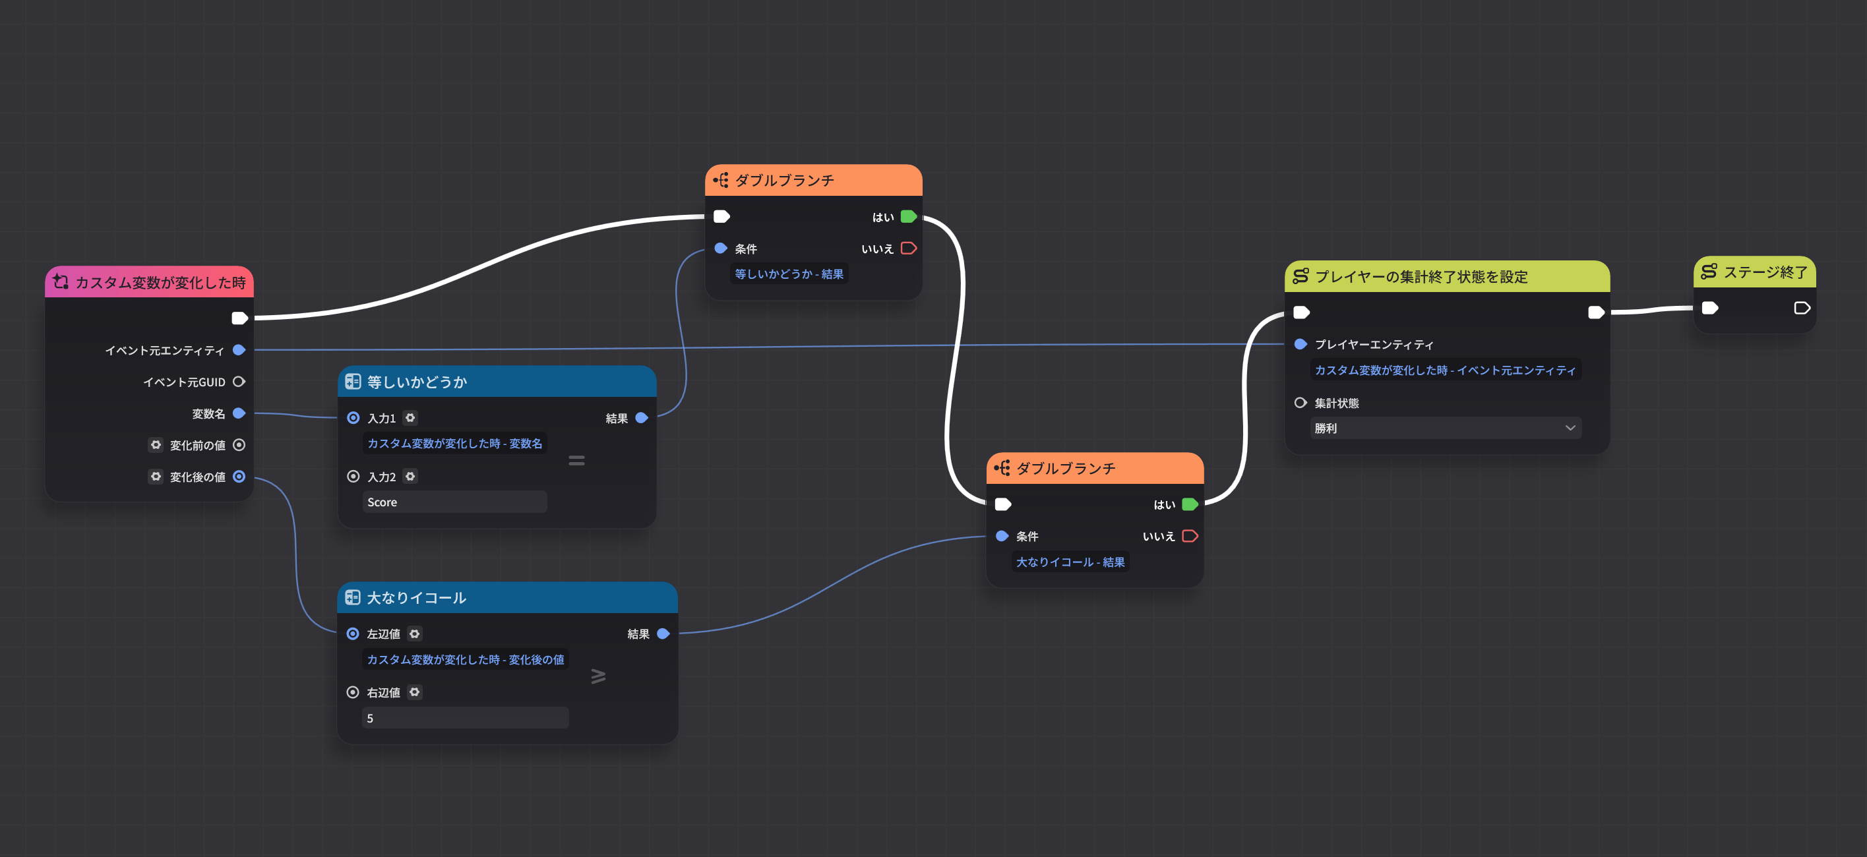Screen dimensions: 1867x857
Task: Select the 右辺値 input pin circle
Action: click(353, 693)
